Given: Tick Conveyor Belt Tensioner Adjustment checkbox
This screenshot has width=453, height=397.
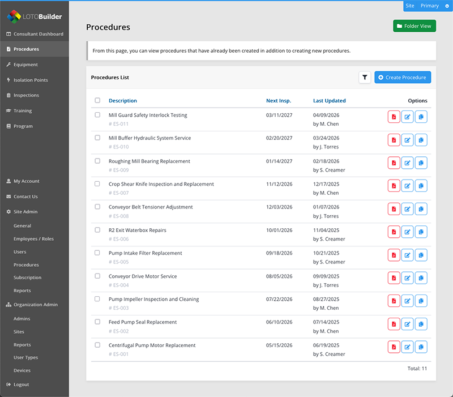Looking at the screenshot, I should click(x=97, y=207).
